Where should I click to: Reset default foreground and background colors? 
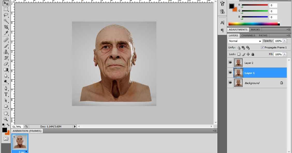[4, 125]
